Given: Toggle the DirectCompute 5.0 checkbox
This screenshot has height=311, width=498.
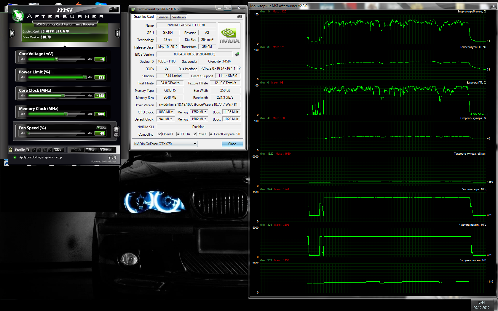Looking at the screenshot, I should click(x=211, y=134).
